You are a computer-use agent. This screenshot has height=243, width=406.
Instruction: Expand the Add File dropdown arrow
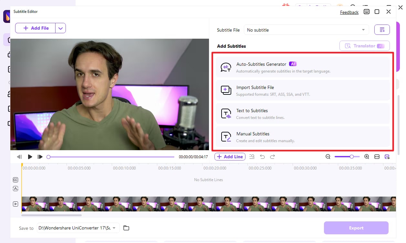[60, 28]
